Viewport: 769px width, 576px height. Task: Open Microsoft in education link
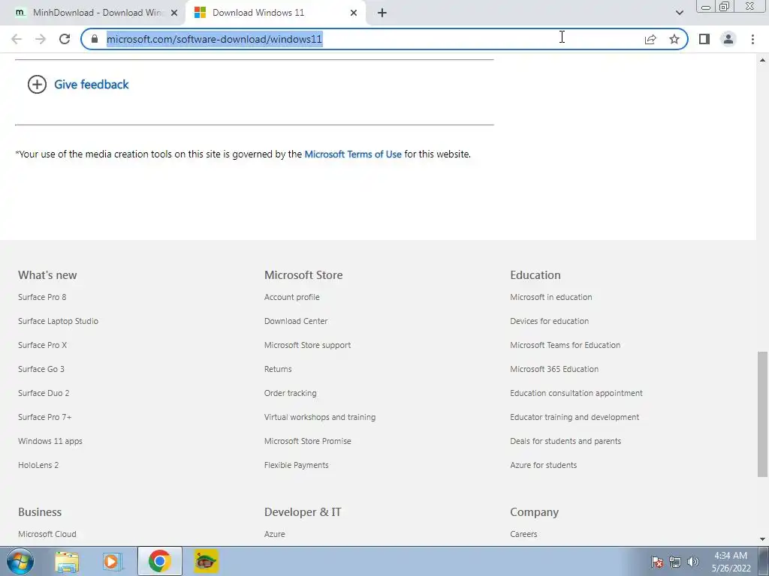tap(550, 297)
